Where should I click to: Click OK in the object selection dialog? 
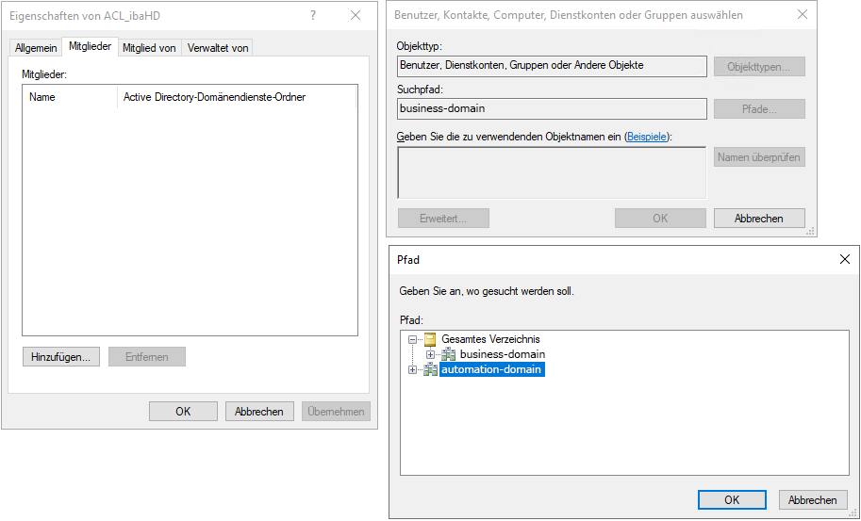[660, 219]
